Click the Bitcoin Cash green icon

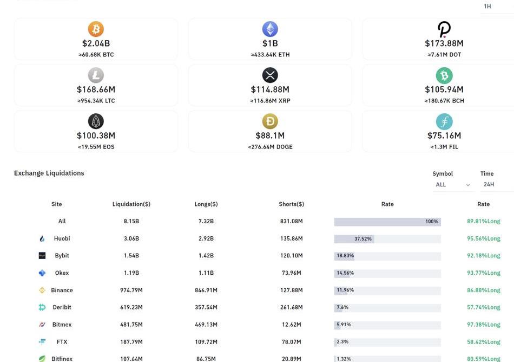(x=444, y=75)
